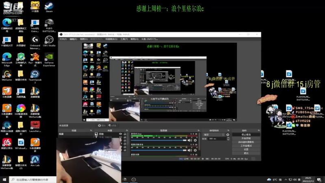
Task: Open source 属性 properties button
Action: 102,126
